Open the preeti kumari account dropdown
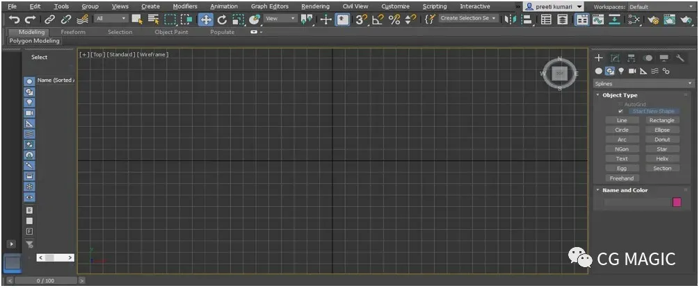The height and width of the screenshot is (288, 699). pyautogui.click(x=553, y=7)
